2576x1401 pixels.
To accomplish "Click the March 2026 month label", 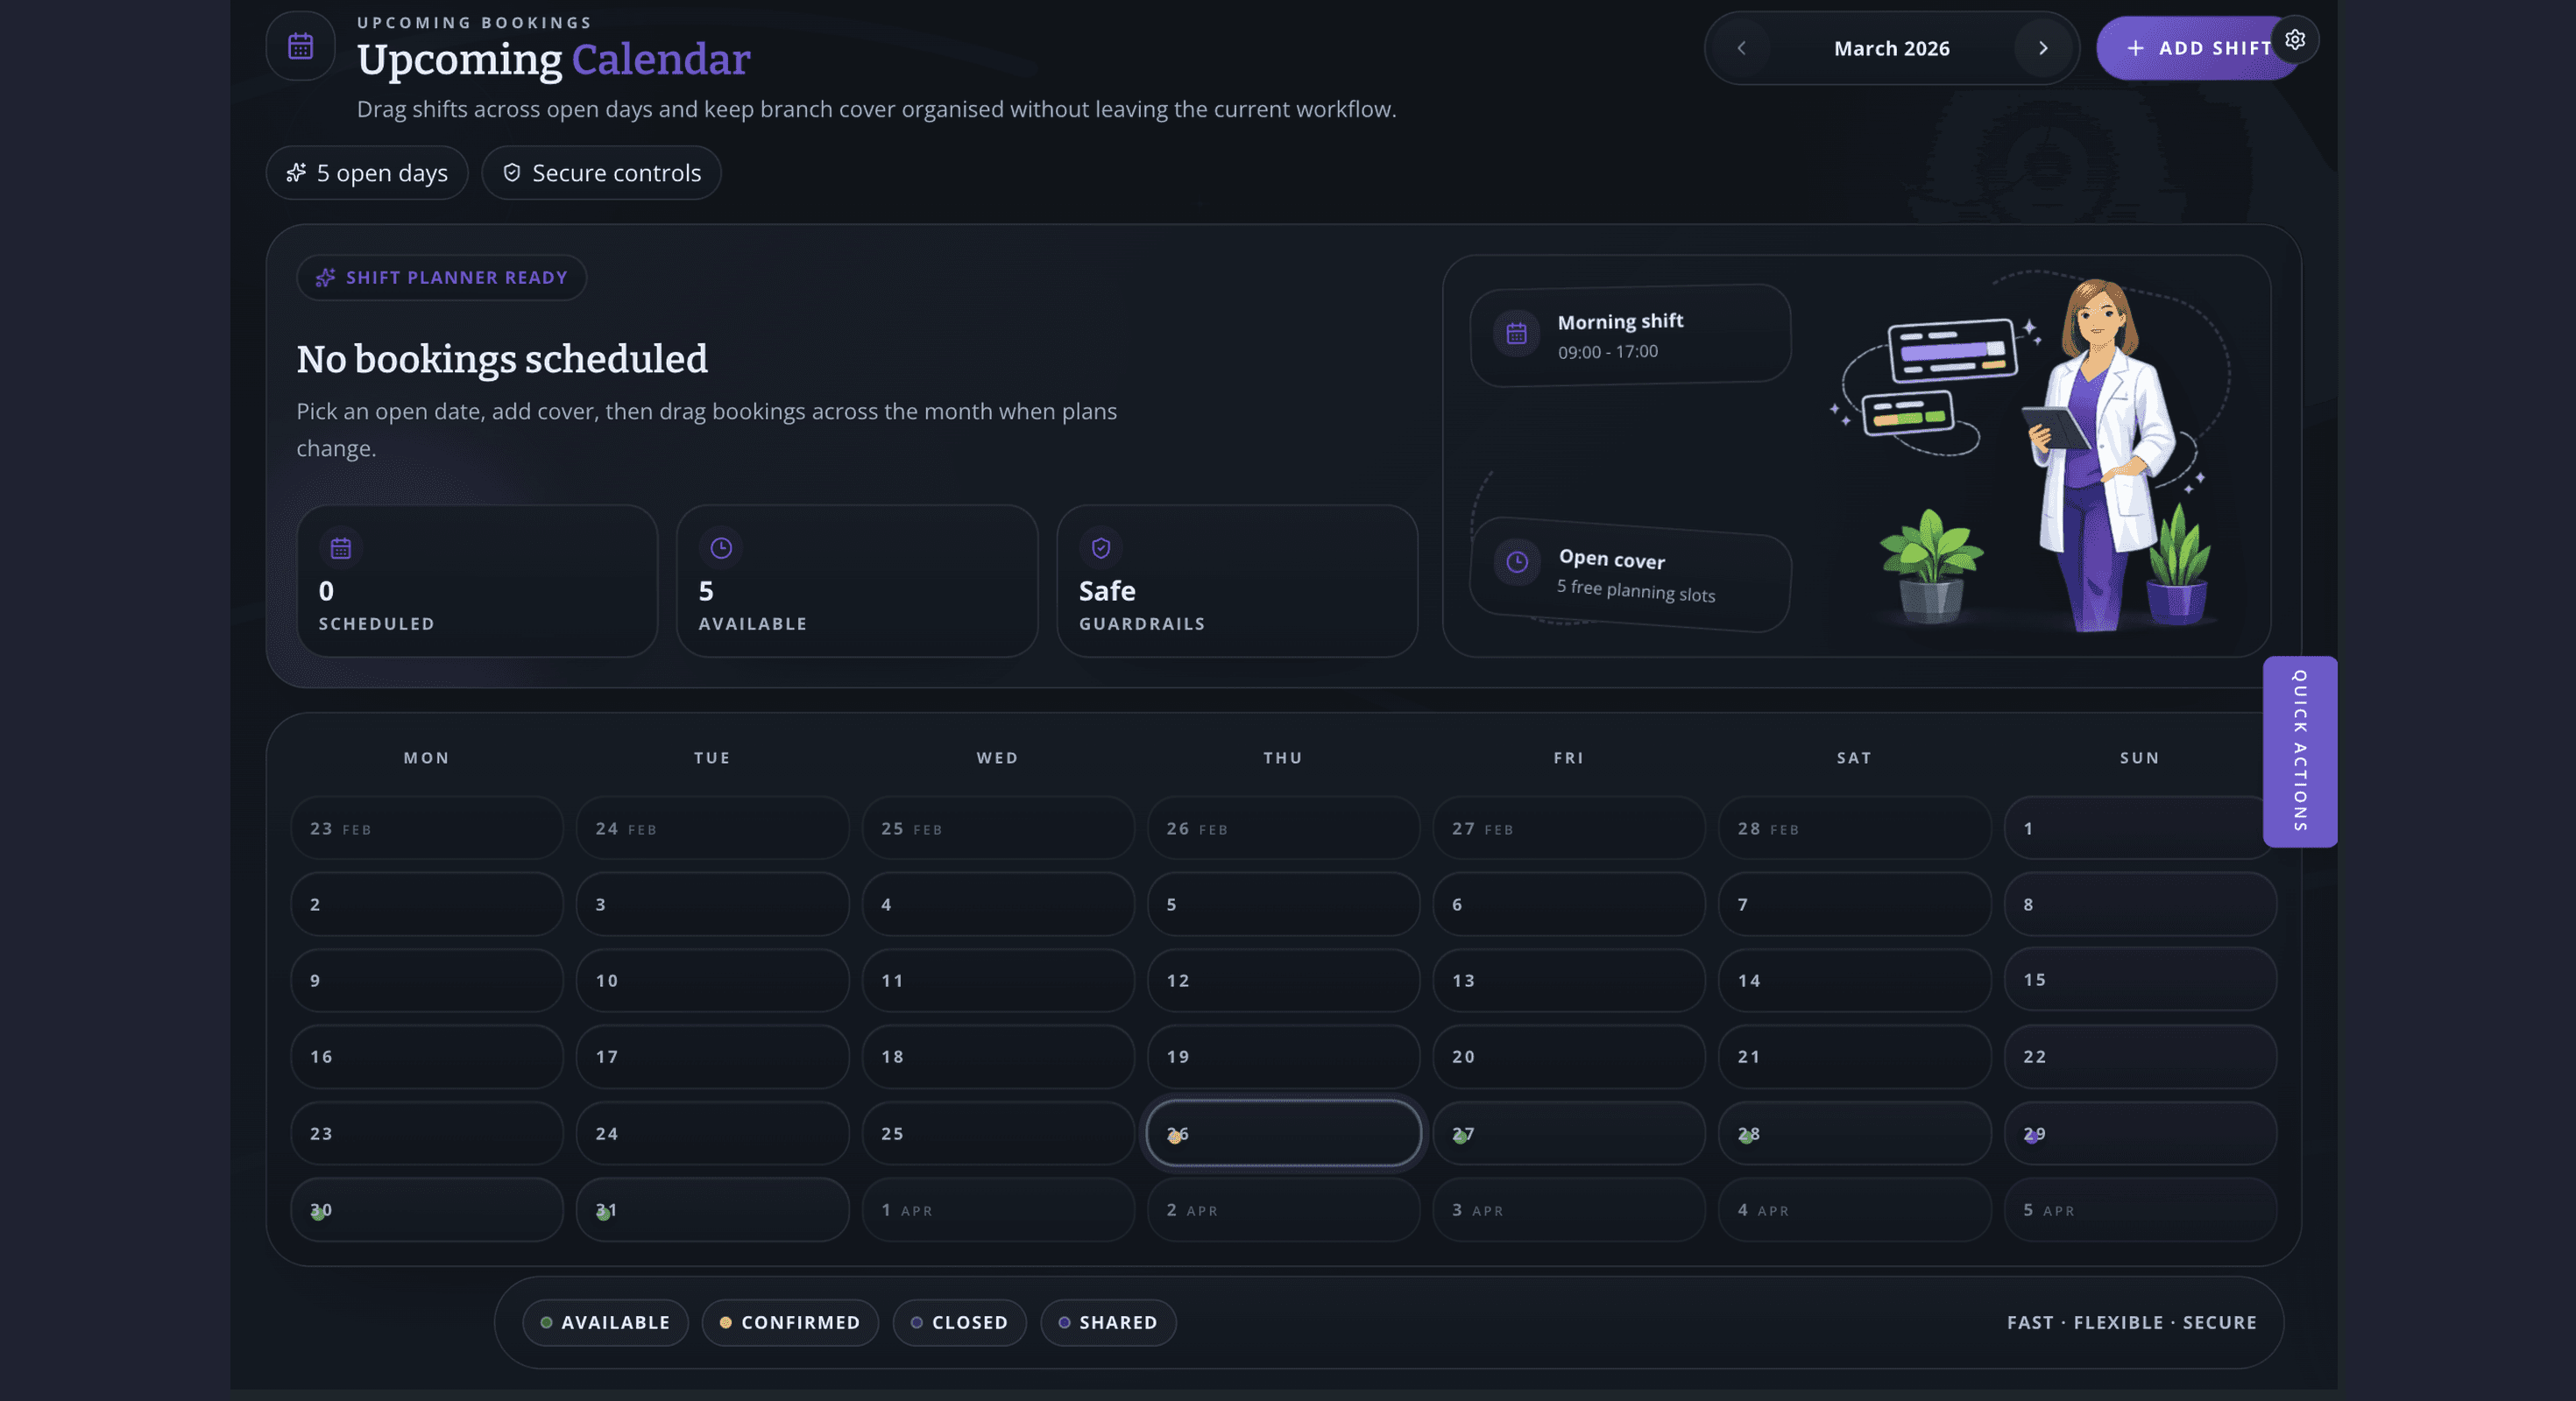I will [1891, 48].
